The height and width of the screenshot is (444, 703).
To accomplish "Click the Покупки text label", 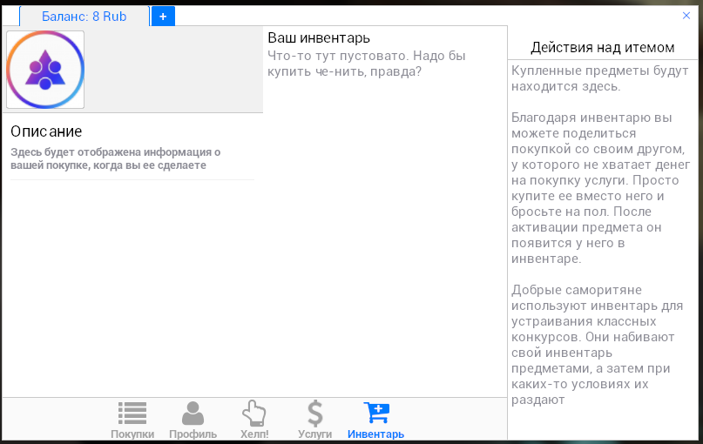I will click(132, 434).
